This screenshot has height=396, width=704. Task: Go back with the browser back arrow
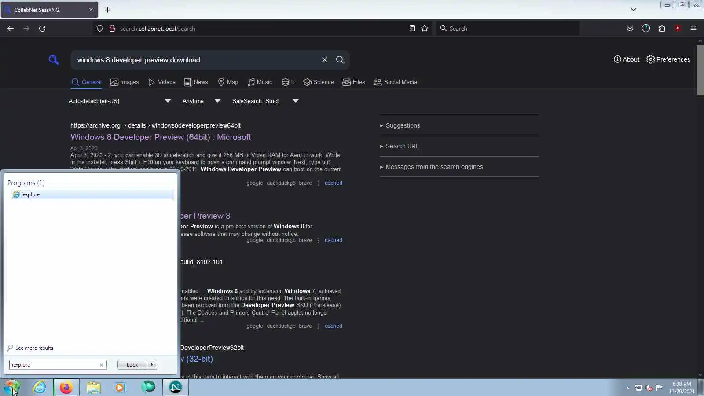tap(11, 29)
